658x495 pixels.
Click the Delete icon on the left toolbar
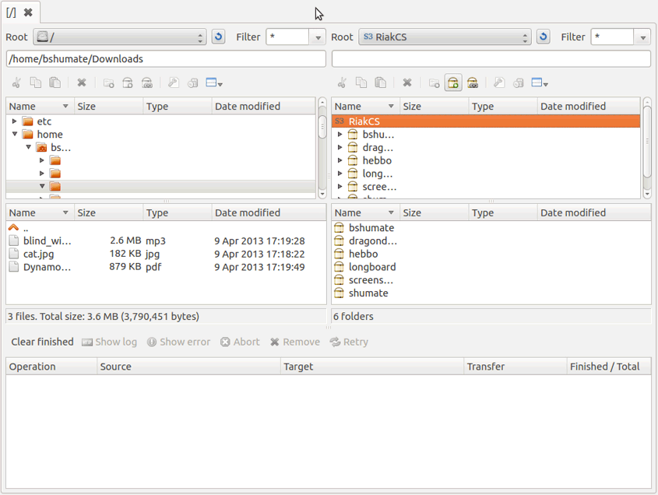[81, 82]
